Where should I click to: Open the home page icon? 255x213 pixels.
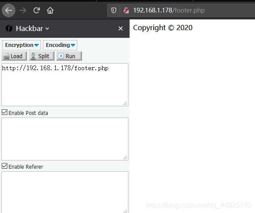click(50, 11)
